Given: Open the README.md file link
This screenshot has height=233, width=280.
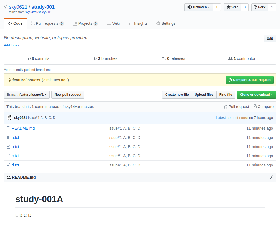Looking at the screenshot, I should pyautogui.click(x=23, y=128).
